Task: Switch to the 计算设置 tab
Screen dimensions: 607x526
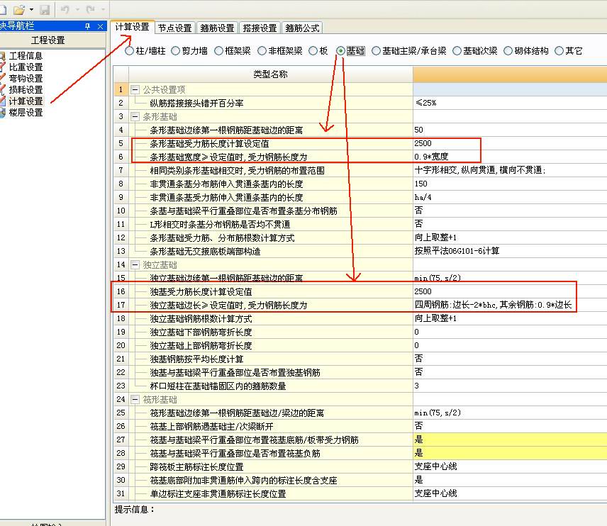Action: [133, 27]
